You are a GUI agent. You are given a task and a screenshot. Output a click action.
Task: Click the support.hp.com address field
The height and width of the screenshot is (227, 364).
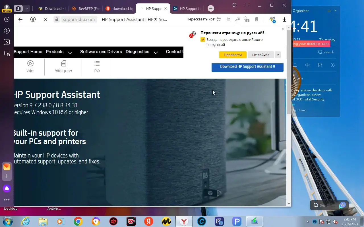pyautogui.click(x=79, y=19)
